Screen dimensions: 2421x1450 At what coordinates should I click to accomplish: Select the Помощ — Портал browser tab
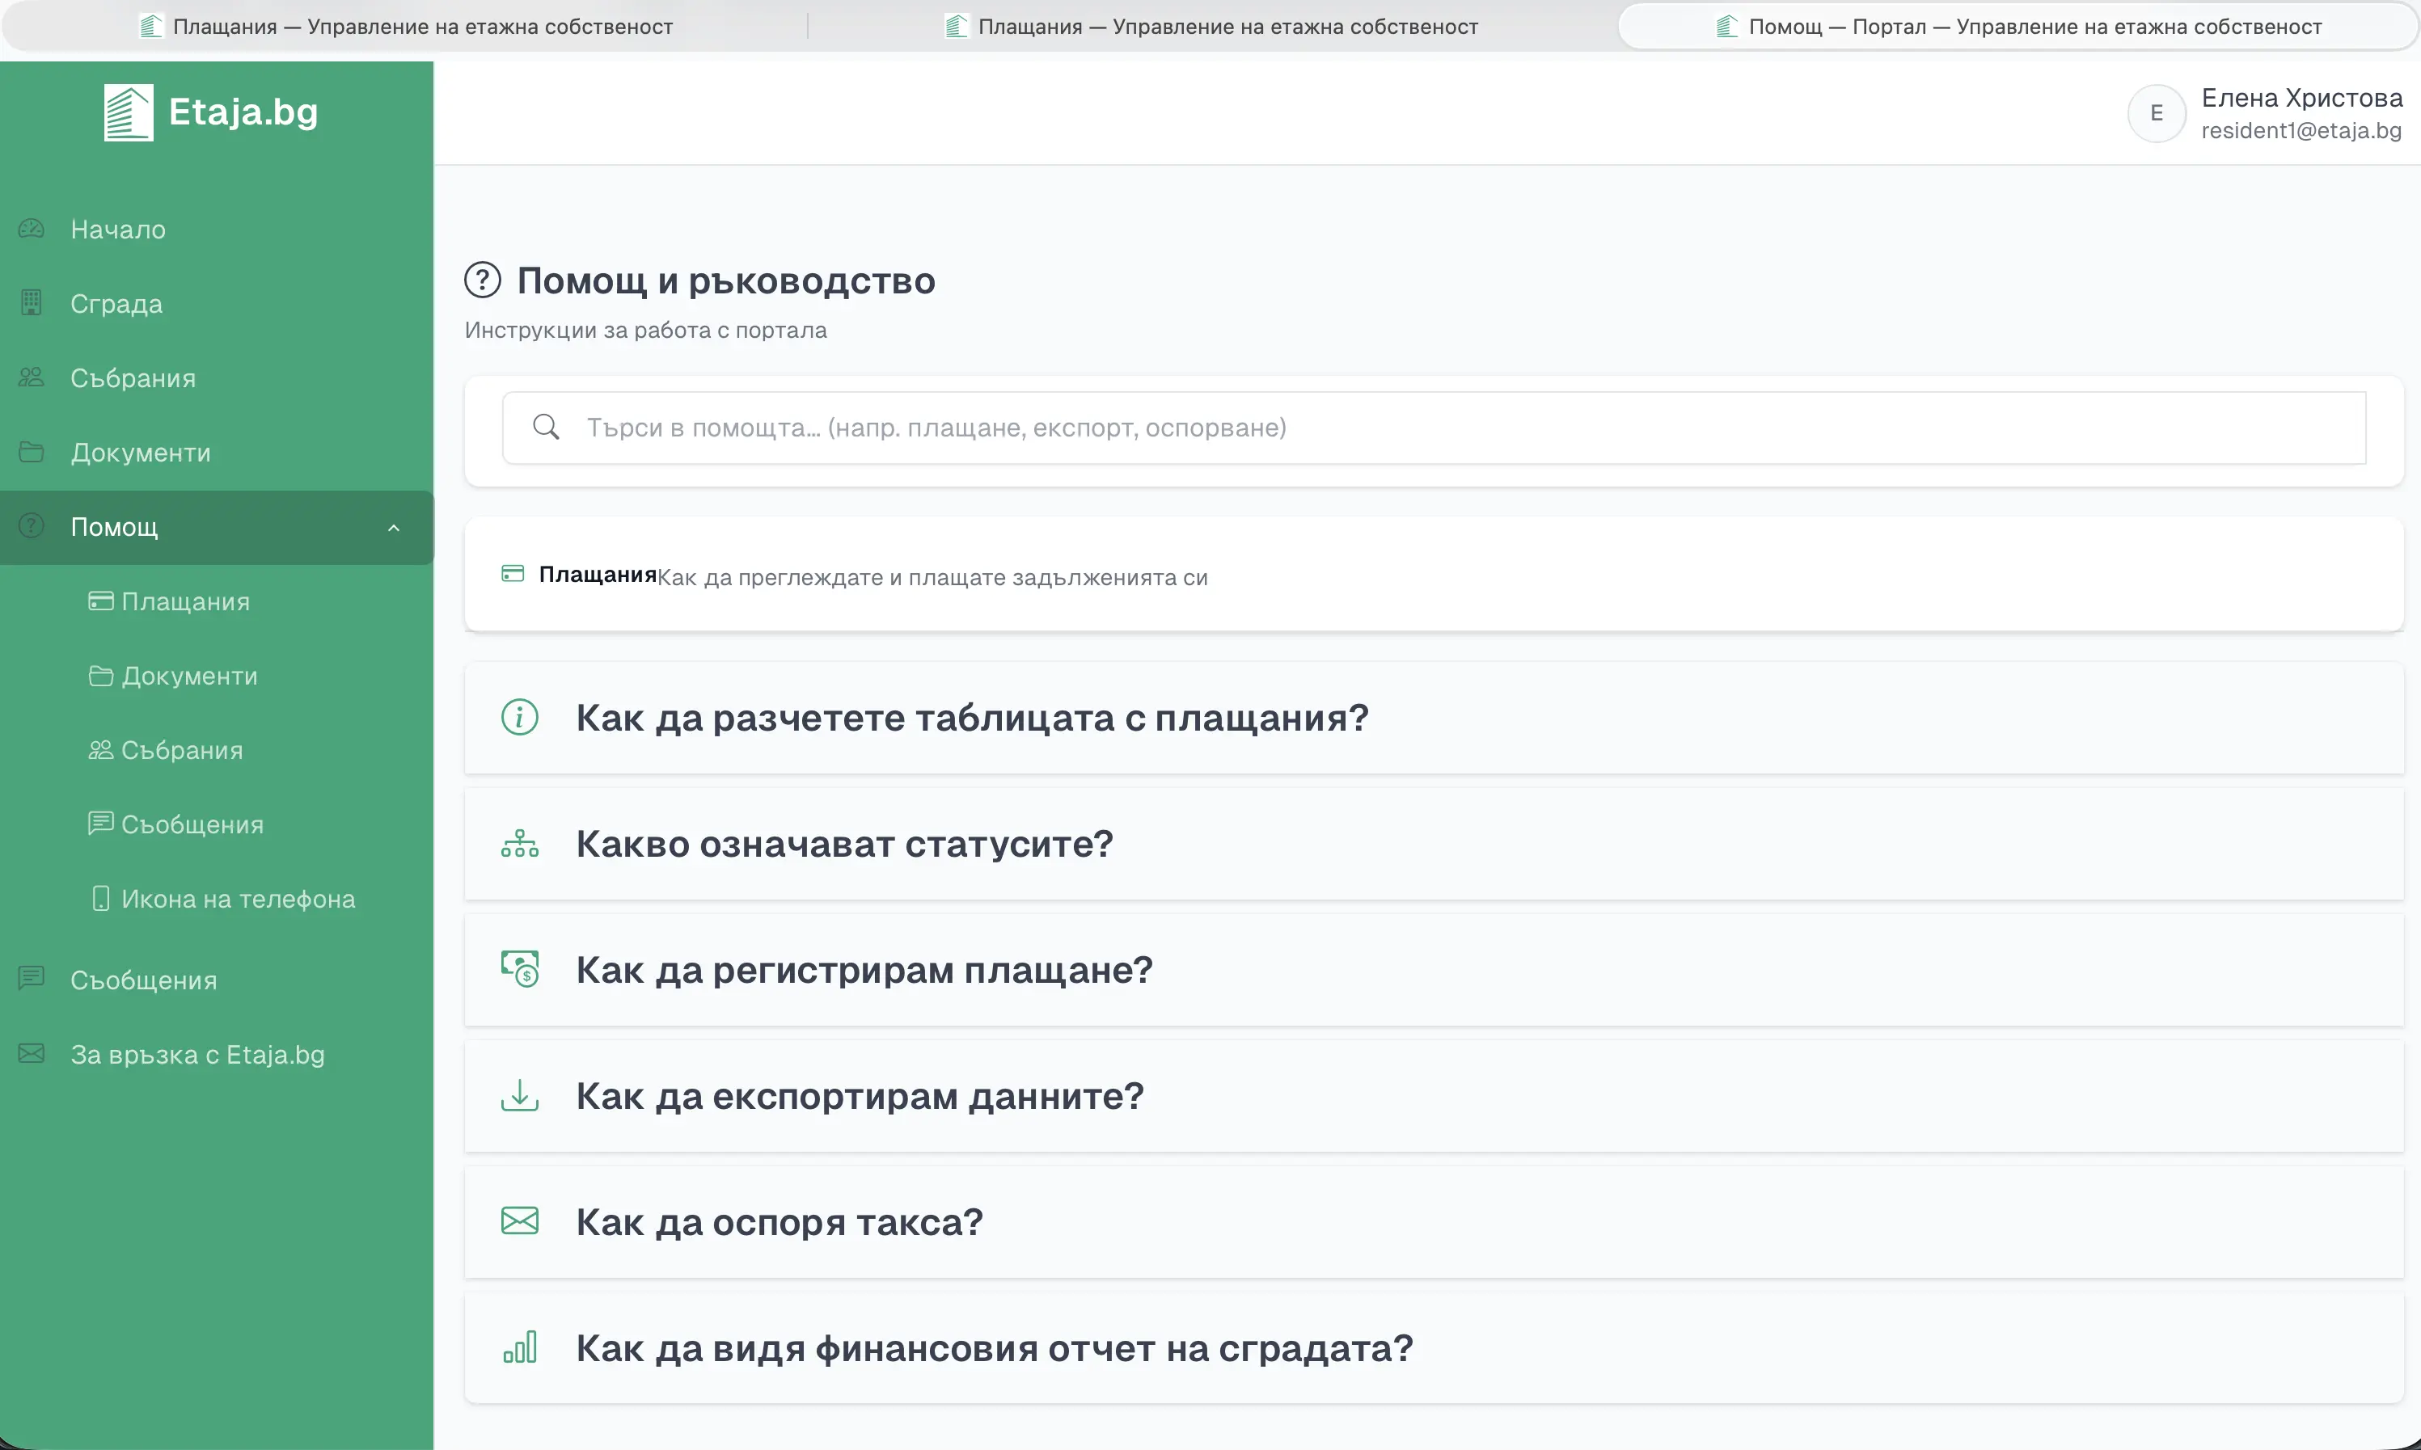2018,27
